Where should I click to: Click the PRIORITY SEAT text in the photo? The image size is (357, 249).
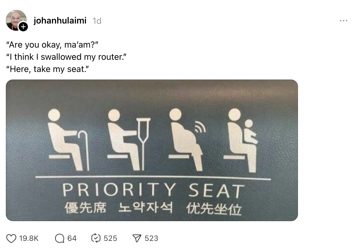153,191
